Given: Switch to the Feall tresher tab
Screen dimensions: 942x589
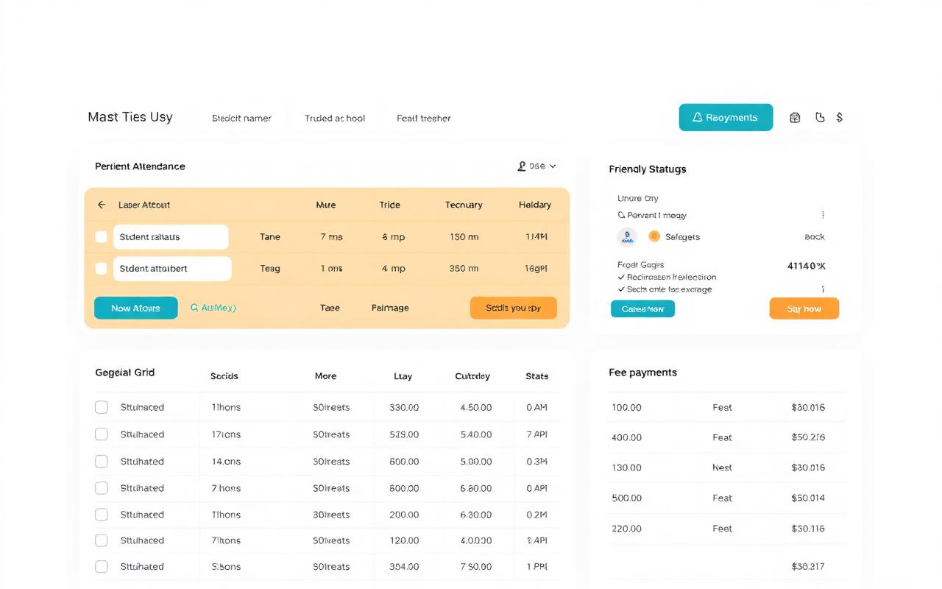Looking at the screenshot, I should click(424, 118).
